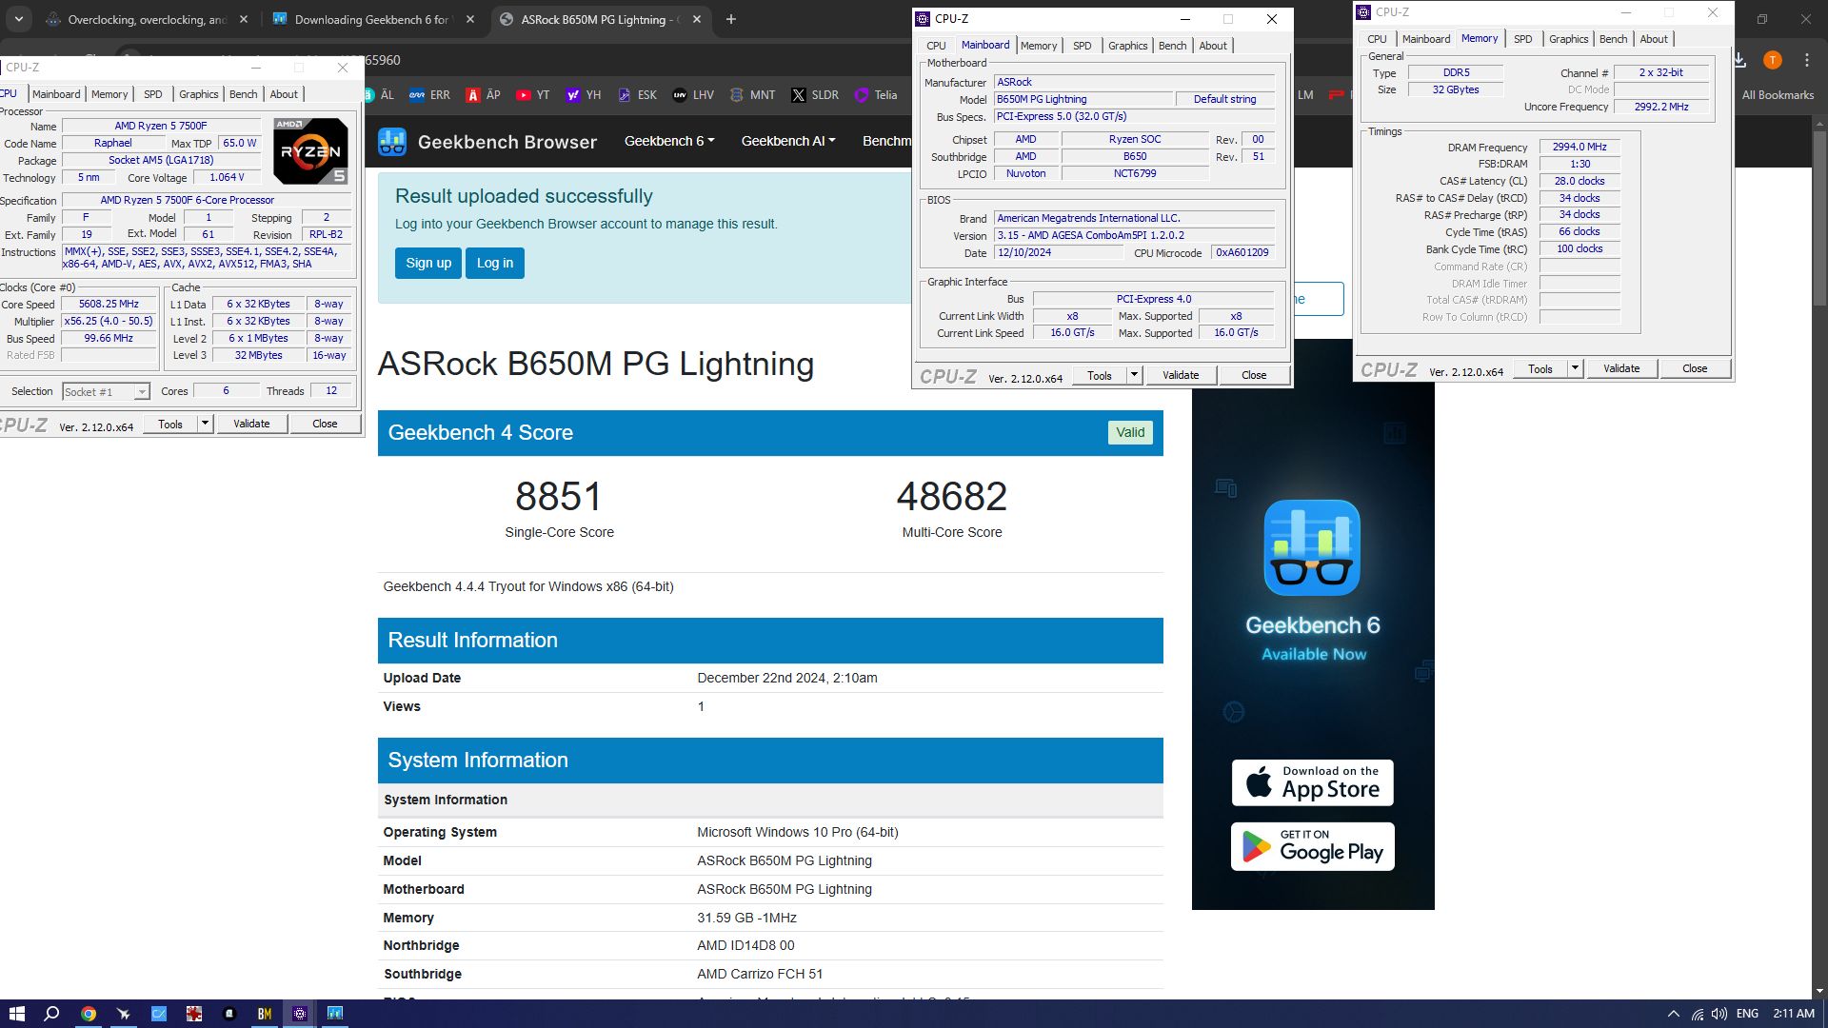Click the Selection Socket #1 field
This screenshot has height=1028, width=1828.
point(106,392)
